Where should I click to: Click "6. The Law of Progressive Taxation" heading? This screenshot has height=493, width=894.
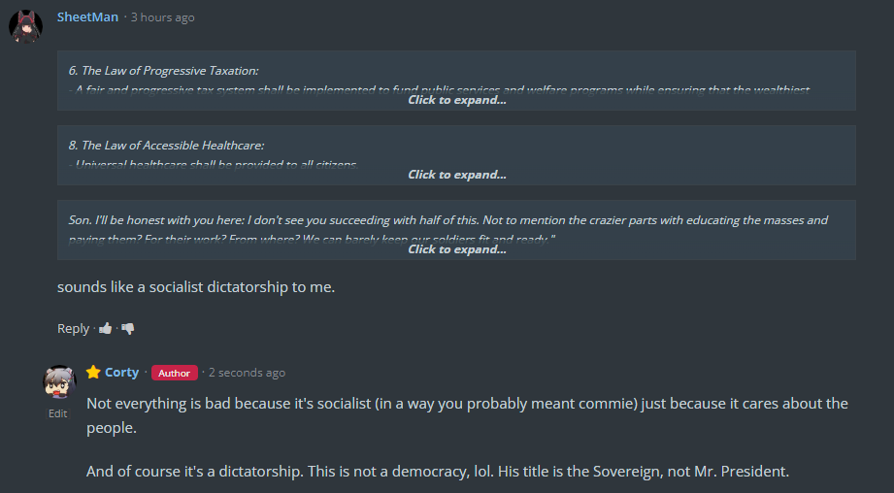(163, 70)
